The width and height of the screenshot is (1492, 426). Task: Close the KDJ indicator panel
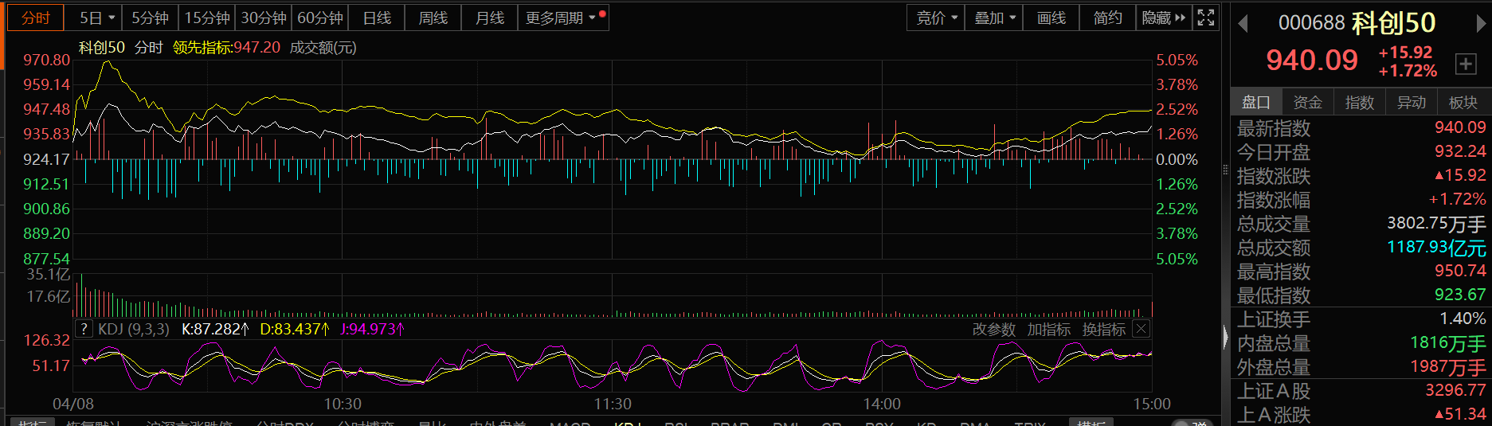click(1142, 329)
